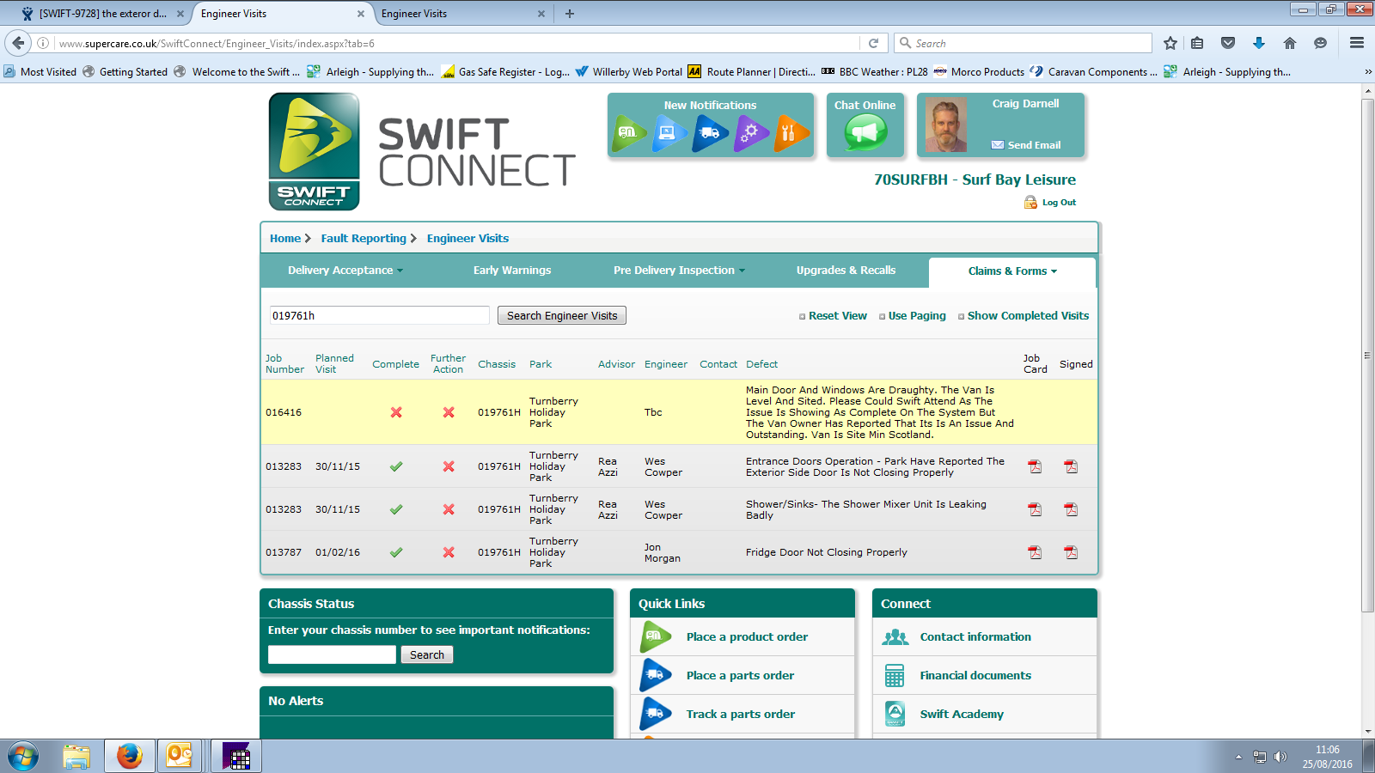
Task: Expand Delivery Acceptance menu
Action: tap(345, 271)
